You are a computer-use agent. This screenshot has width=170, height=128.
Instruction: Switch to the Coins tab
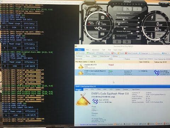95,56
